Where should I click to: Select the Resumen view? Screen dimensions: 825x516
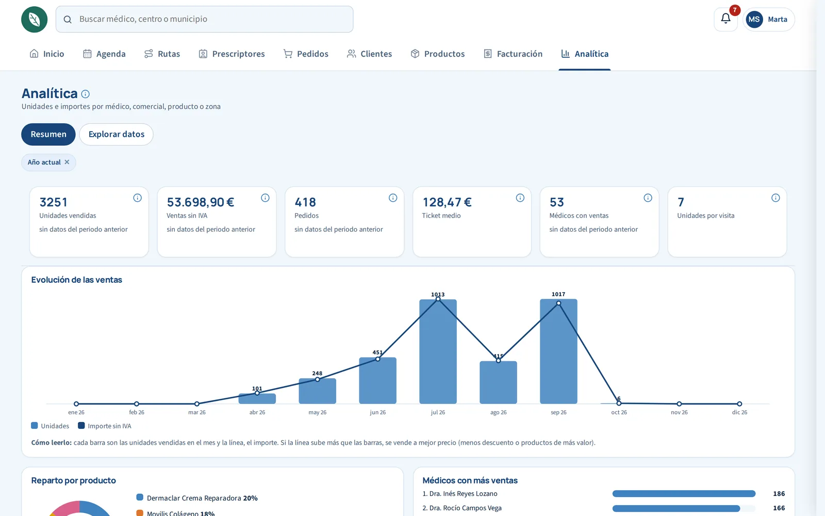48,134
